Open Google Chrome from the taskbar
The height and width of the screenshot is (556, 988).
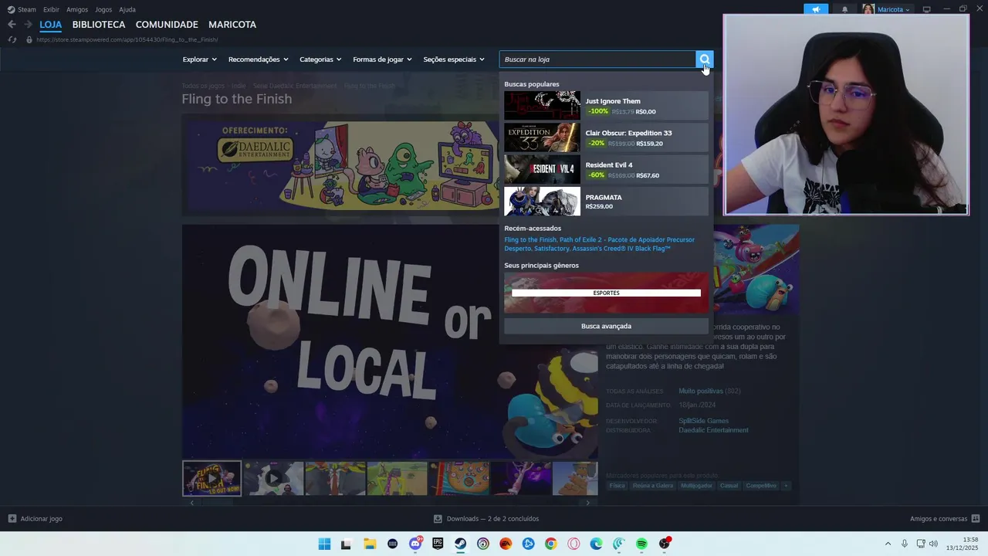pyautogui.click(x=550, y=544)
